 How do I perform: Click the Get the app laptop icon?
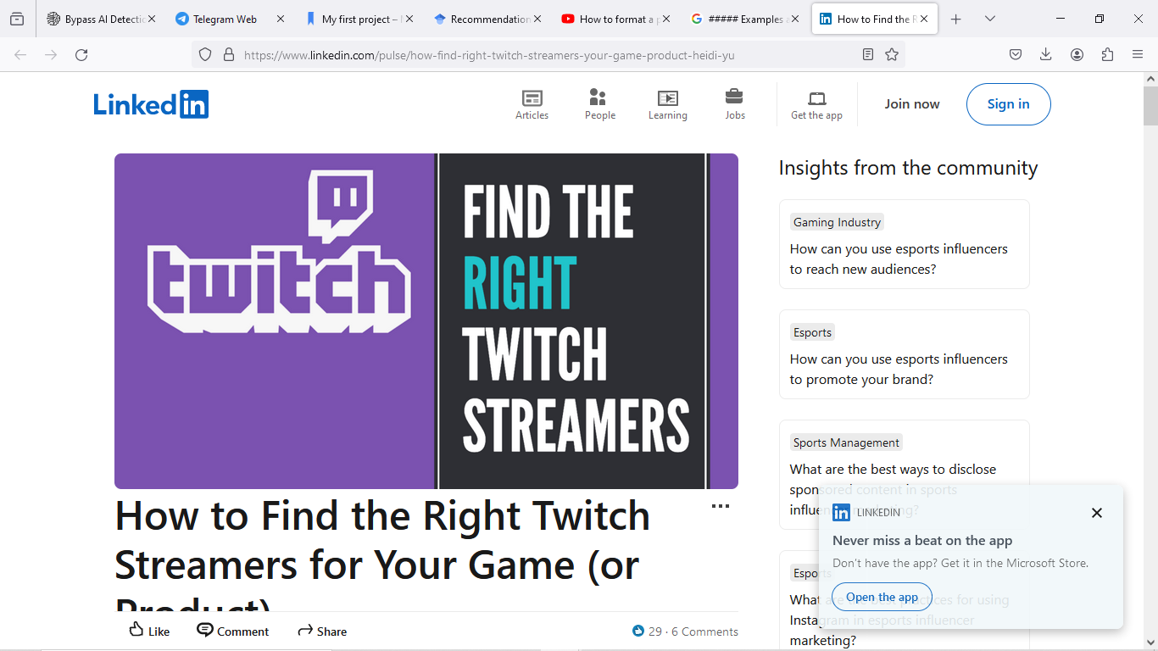(816, 97)
